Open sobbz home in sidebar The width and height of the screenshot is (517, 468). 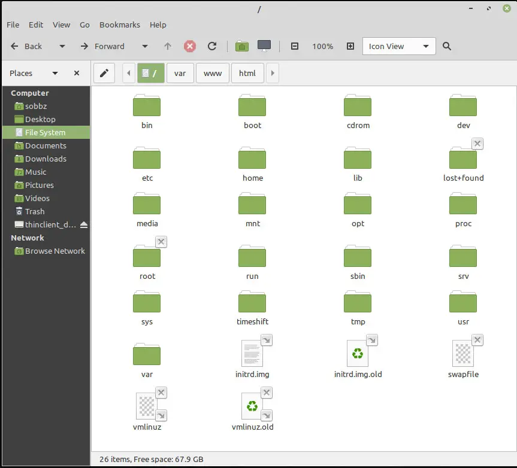46,106
